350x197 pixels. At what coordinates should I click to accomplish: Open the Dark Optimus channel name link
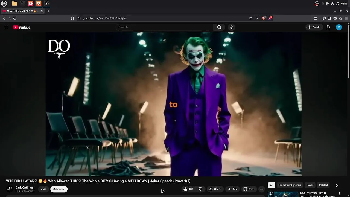click(x=24, y=187)
